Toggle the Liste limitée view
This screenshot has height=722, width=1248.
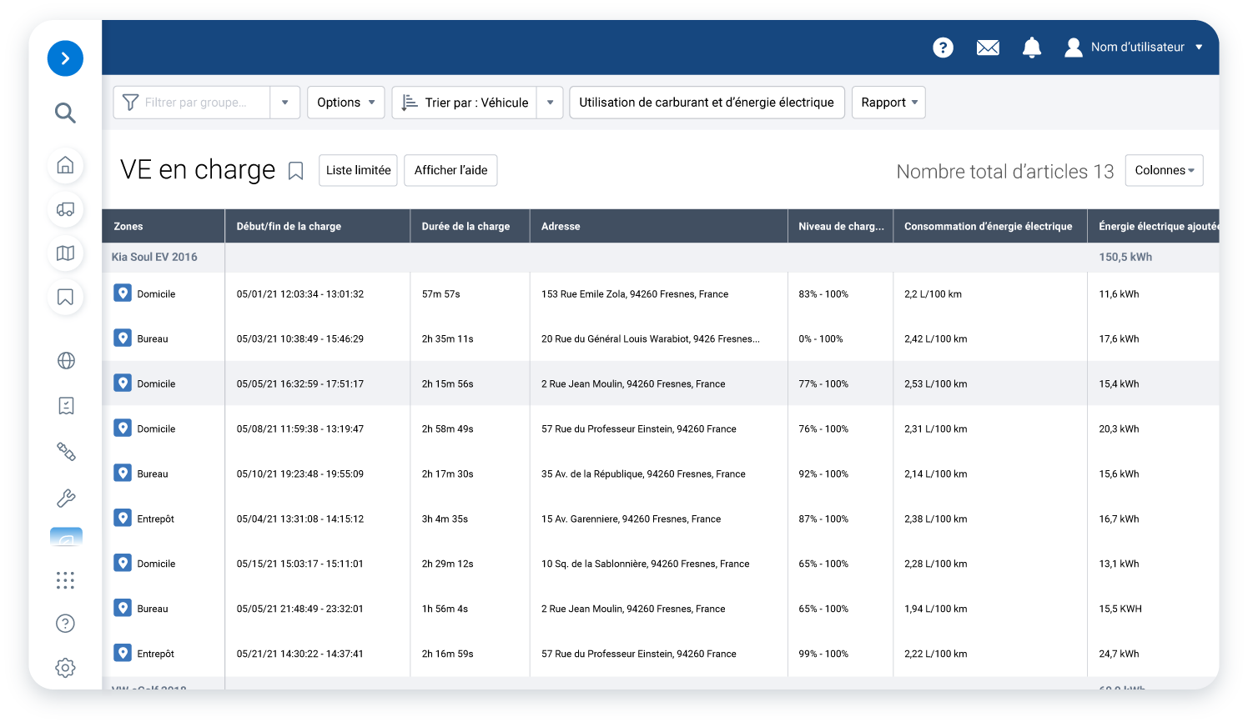tap(358, 170)
